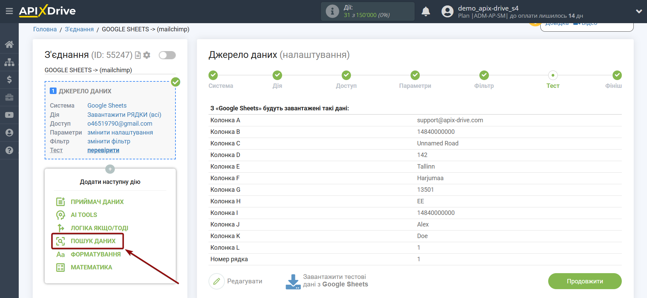Click Завантажити РЯДКИ (всі) link
The image size is (647, 298).
click(x=124, y=115)
